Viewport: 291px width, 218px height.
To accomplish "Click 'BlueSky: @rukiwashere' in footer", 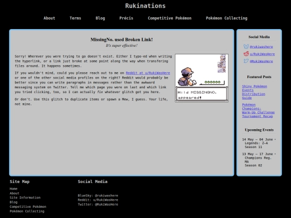I will 98,195.
